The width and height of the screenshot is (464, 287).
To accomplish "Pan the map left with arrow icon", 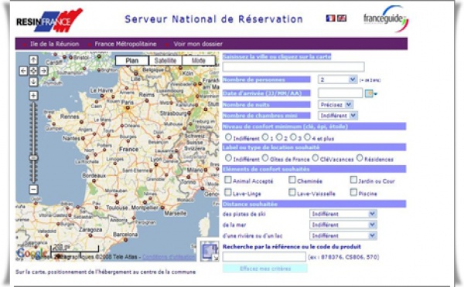I will pyautogui.click(x=23, y=71).
